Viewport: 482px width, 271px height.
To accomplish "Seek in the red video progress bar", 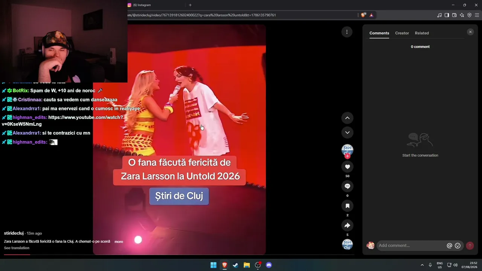I will (179, 254).
